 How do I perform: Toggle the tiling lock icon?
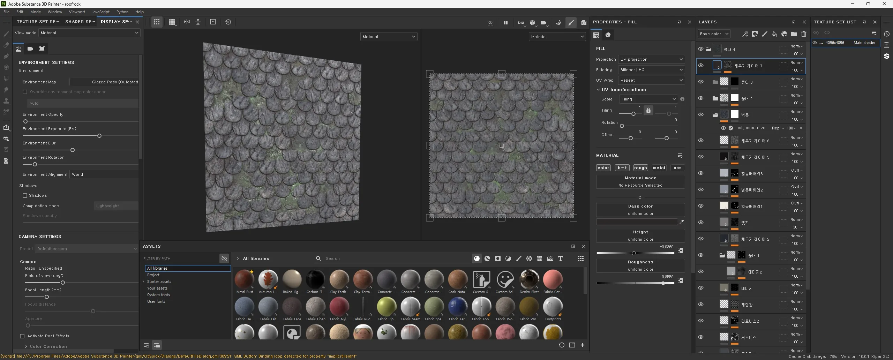click(648, 111)
